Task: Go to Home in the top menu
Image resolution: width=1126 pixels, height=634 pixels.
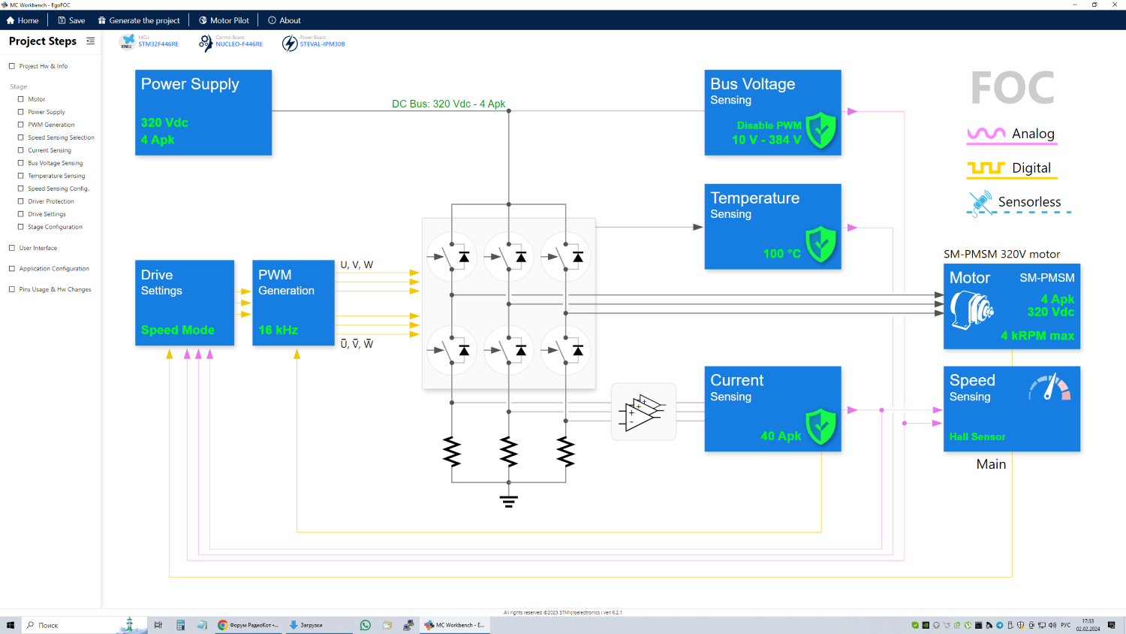Action: [x=23, y=20]
